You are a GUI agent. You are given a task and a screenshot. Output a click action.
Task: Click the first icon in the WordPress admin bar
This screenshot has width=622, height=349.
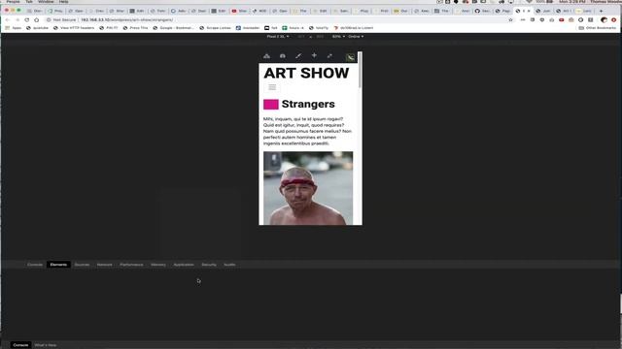pyautogui.click(x=266, y=56)
